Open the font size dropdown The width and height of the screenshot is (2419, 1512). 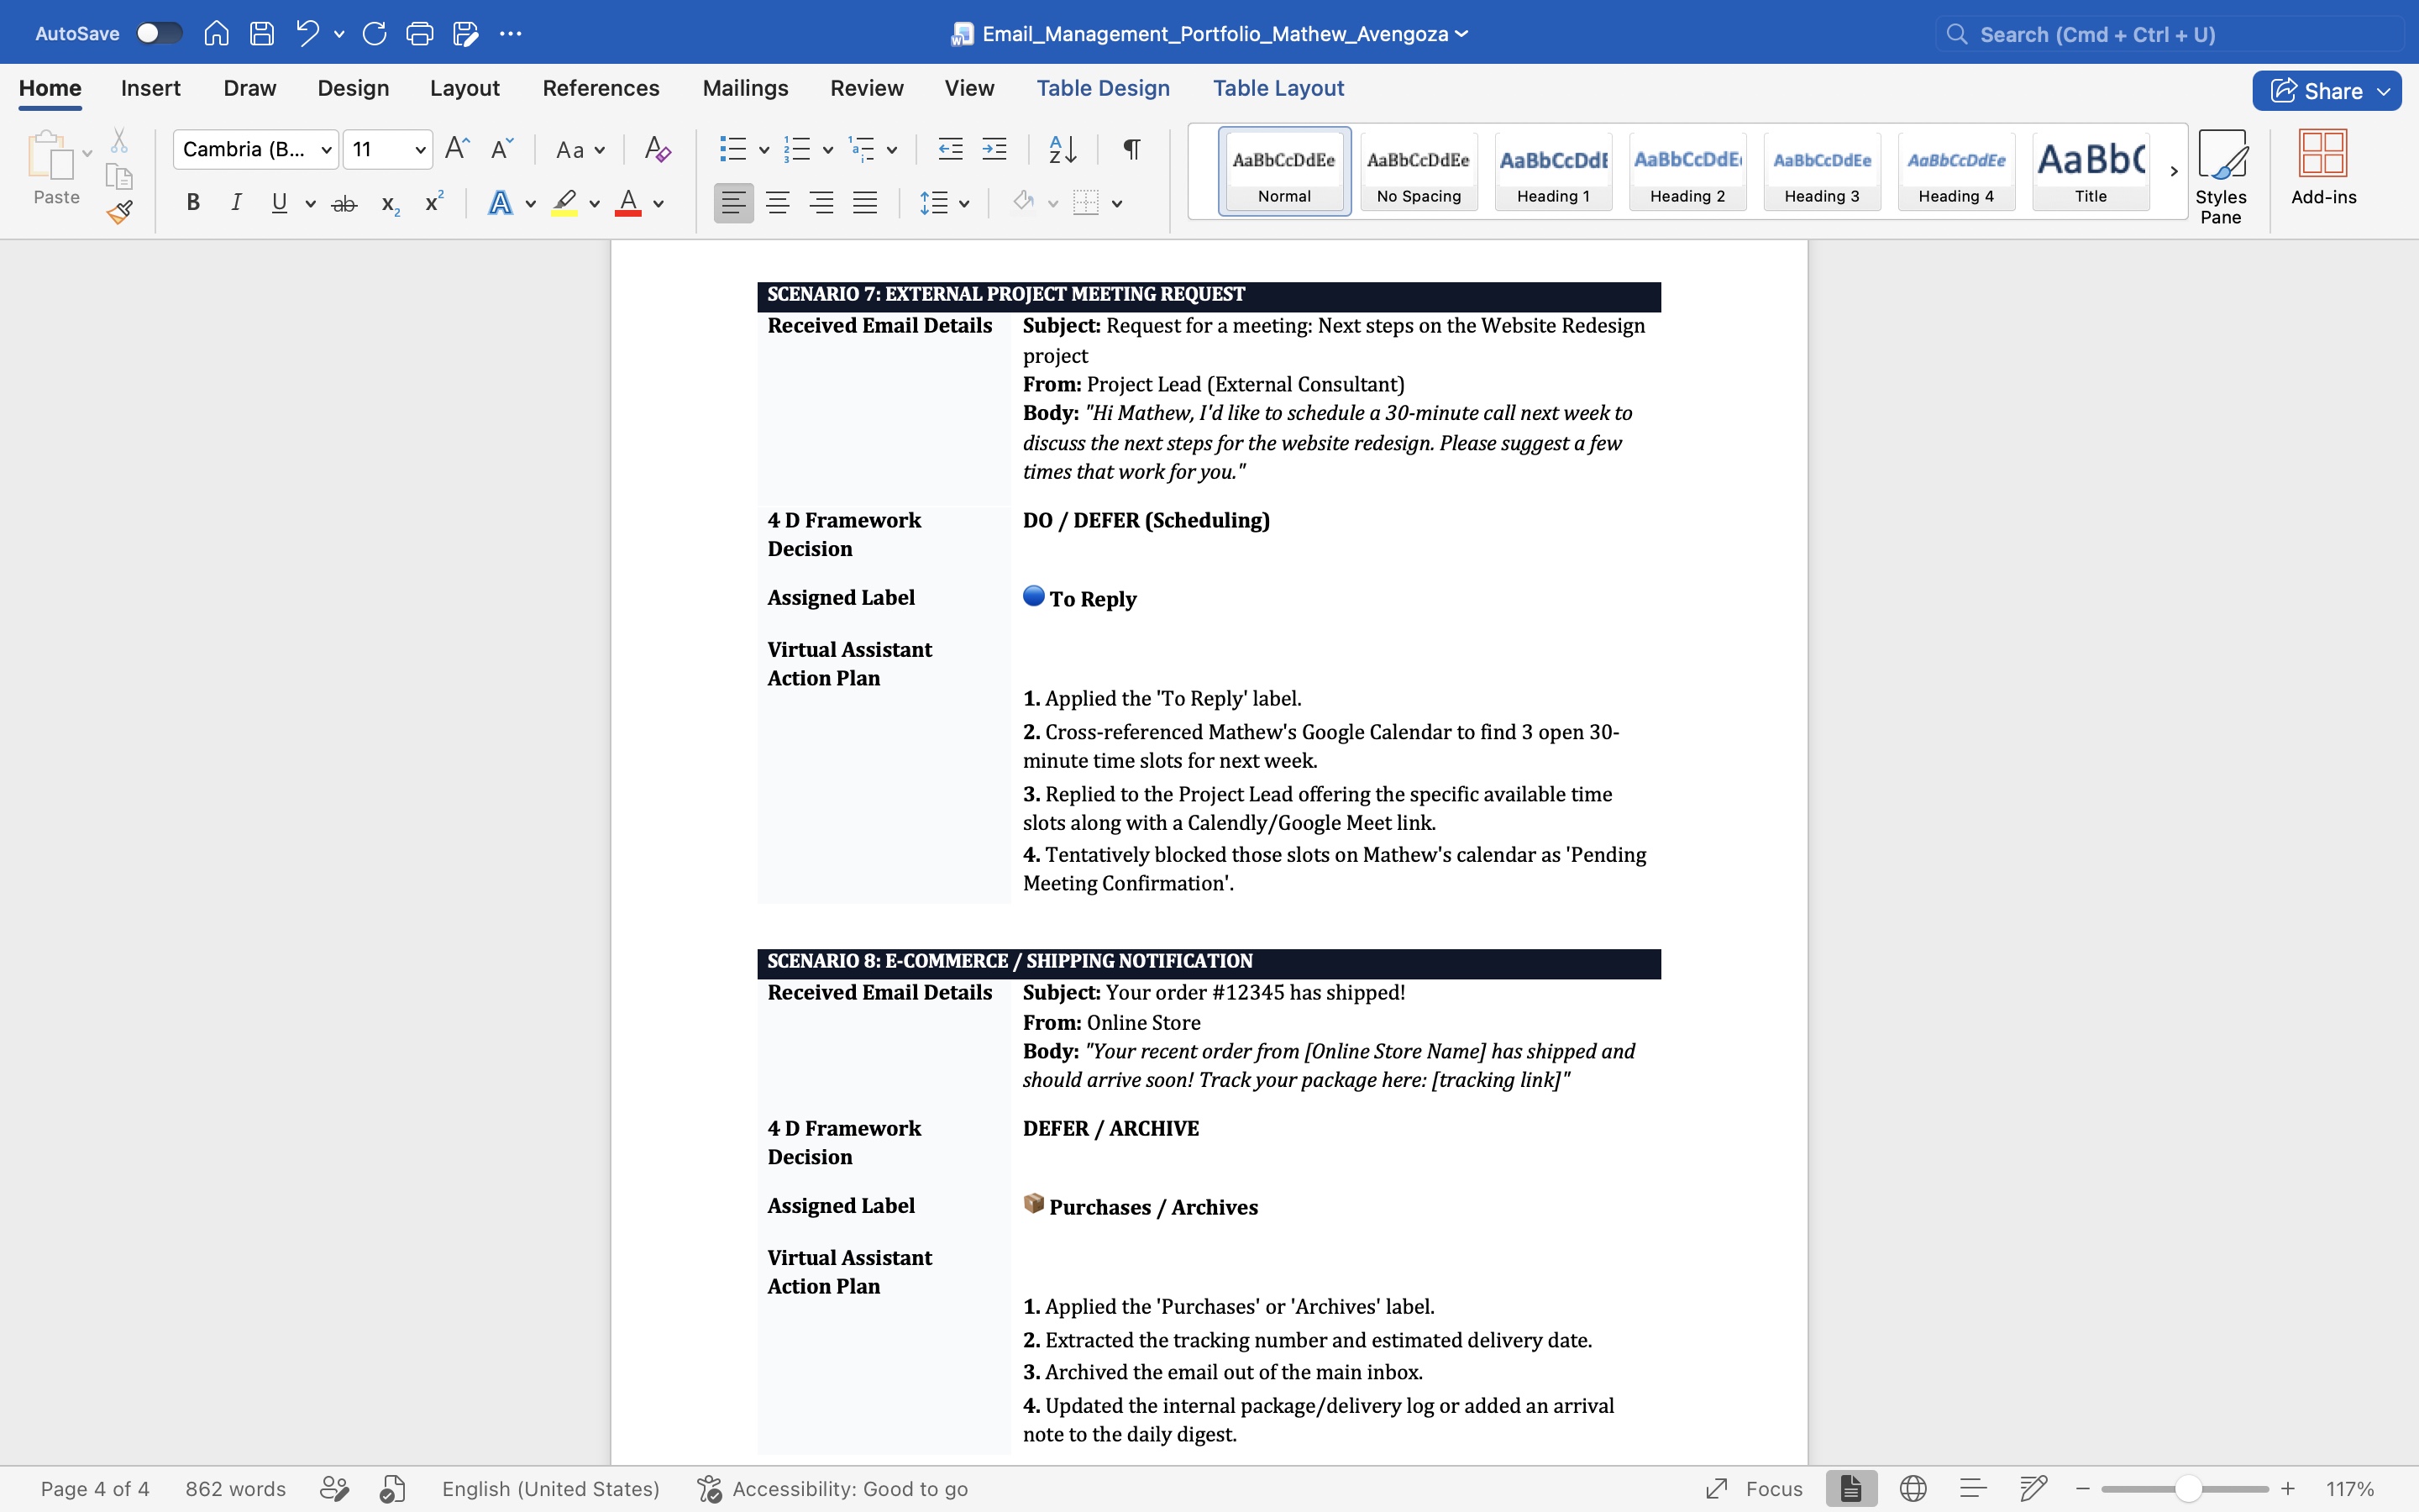[x=420, y=150]
